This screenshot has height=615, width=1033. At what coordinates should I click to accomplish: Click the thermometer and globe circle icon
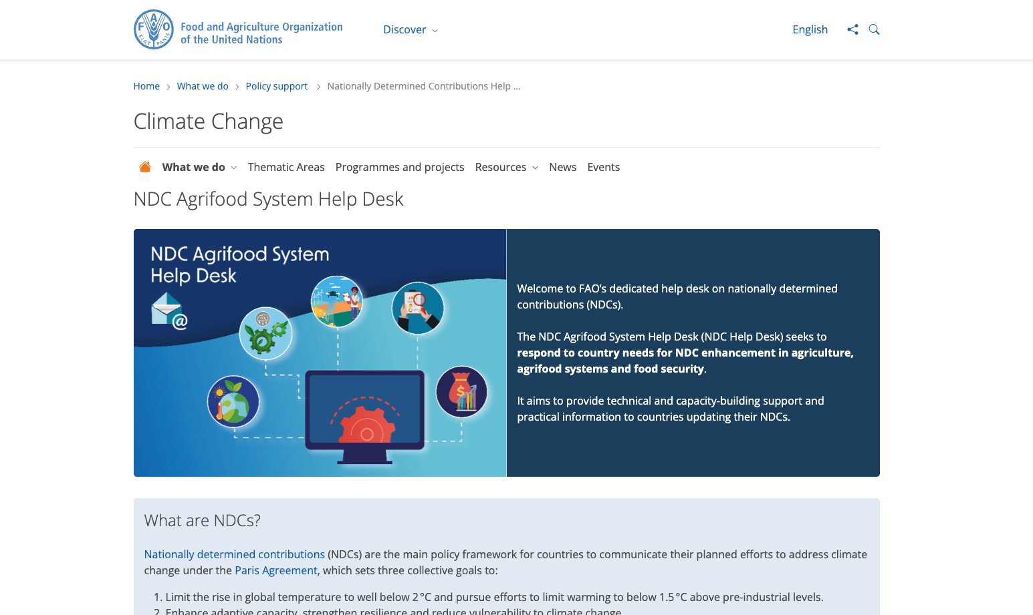(x=233, y=401)
